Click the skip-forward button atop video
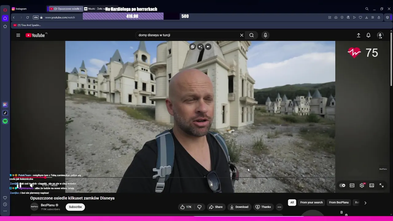 coord(208,47)
